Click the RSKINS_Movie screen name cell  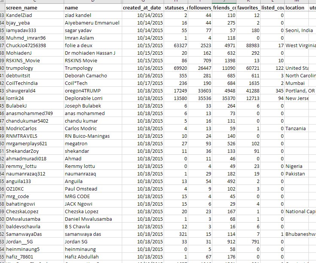click(x=34, y=60)
